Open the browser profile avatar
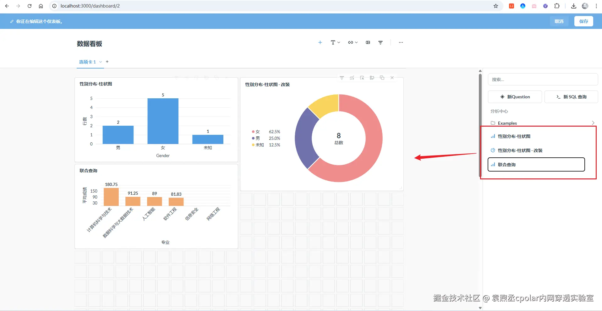Viewport: 602px width, 311px height. 585,6
